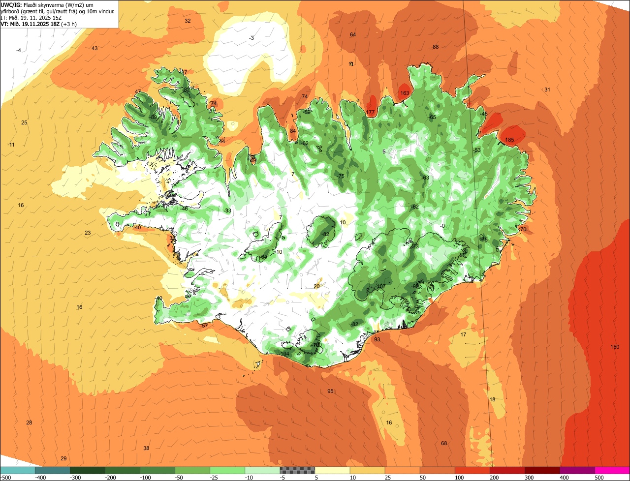
Task: Click the 57 flux value on the map
Action: 205,326
